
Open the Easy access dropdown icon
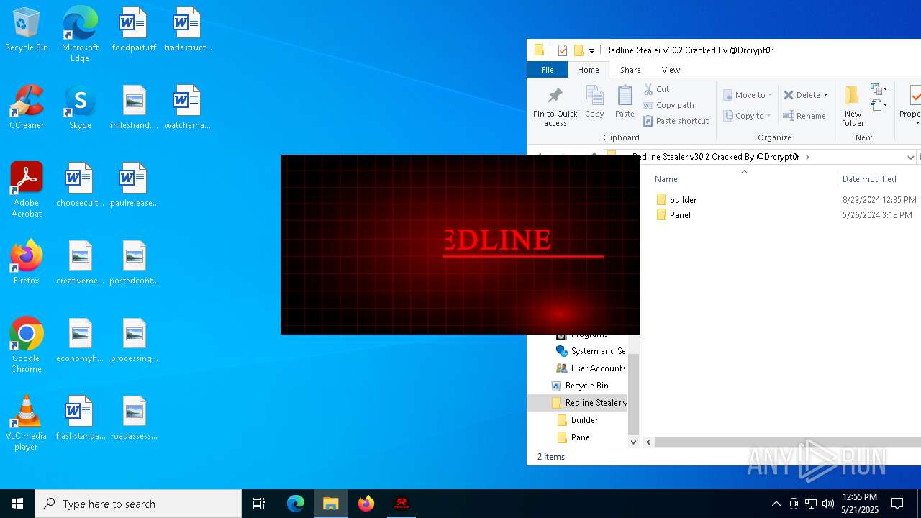[x=878, y=106]
